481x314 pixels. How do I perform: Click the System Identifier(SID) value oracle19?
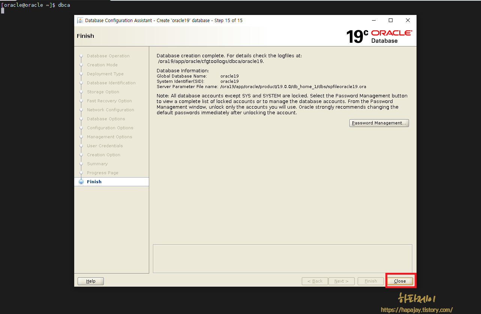pos(229,81)
